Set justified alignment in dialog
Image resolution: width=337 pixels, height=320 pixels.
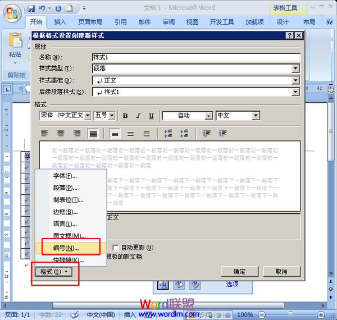pos(93,134)
